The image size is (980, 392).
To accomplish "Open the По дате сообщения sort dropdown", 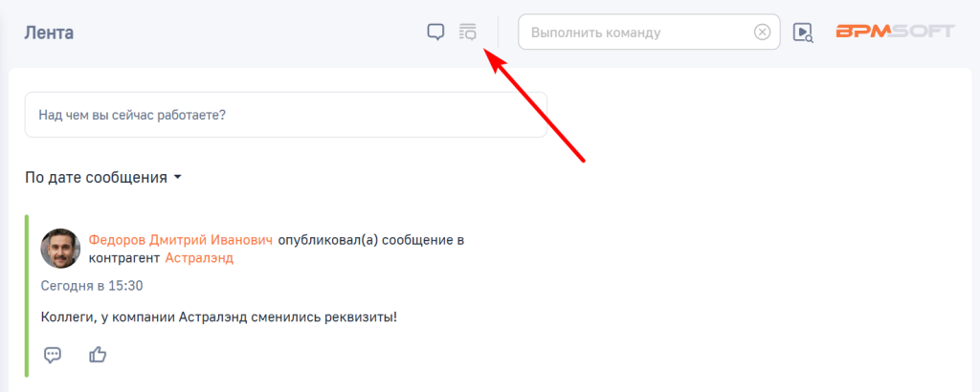I will [x=103, y=177].
